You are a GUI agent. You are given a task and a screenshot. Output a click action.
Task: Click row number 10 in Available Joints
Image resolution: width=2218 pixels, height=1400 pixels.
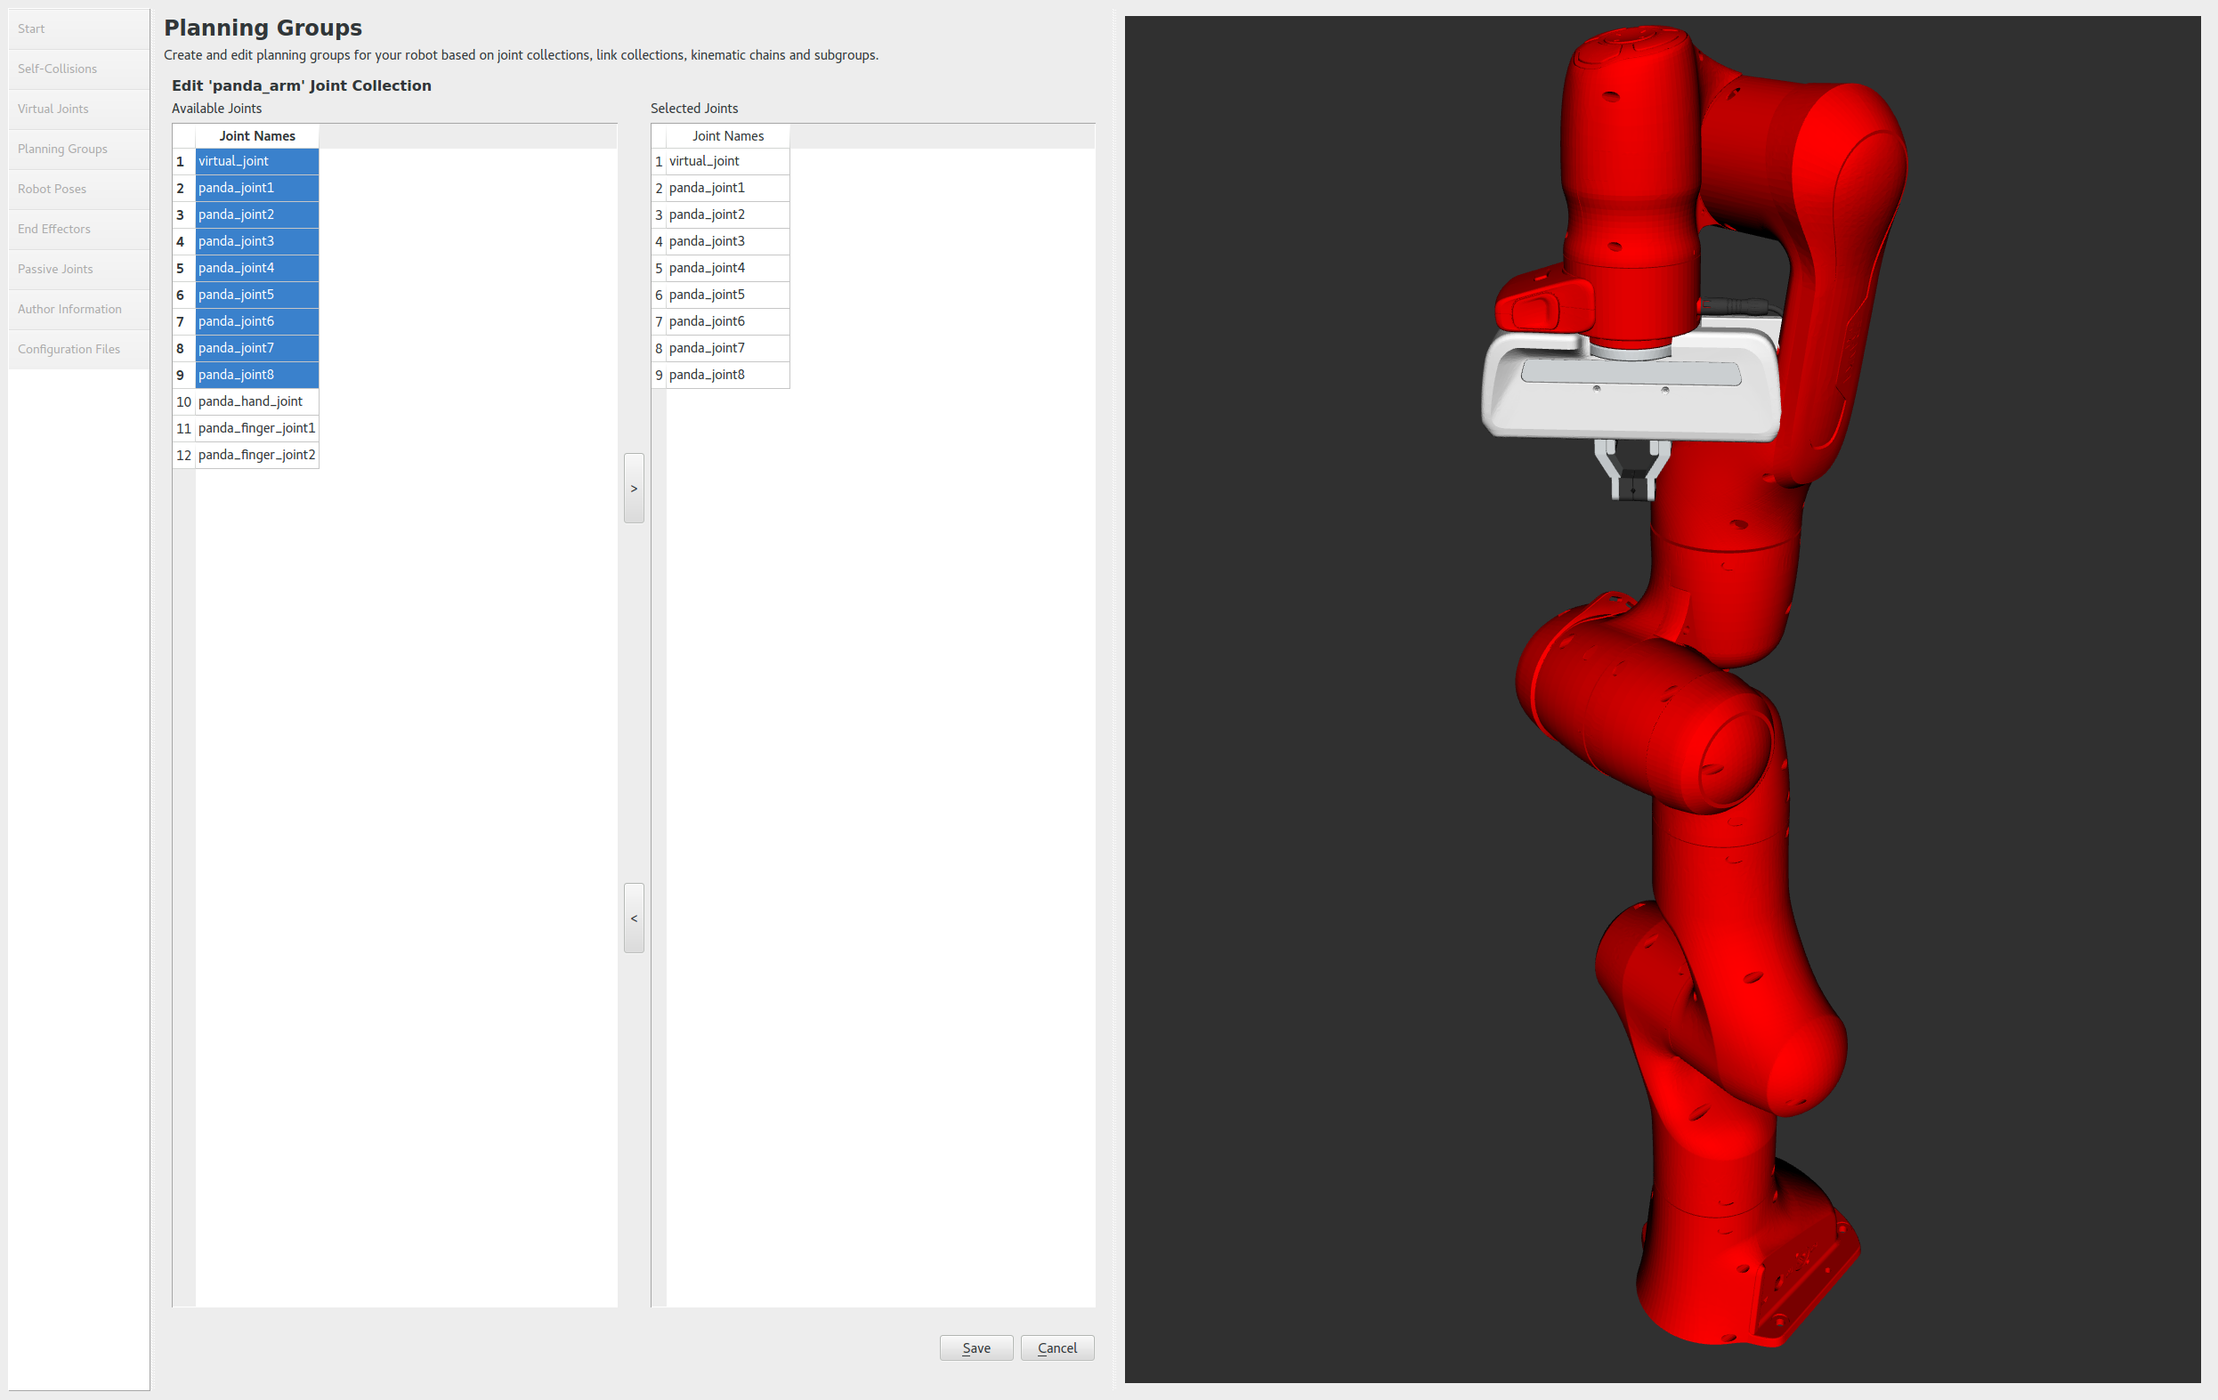point(183,401)
